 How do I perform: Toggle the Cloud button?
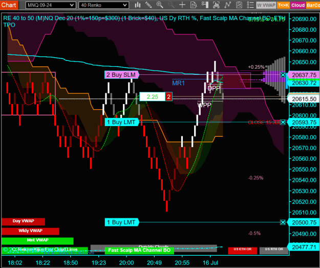coord(298,5)
